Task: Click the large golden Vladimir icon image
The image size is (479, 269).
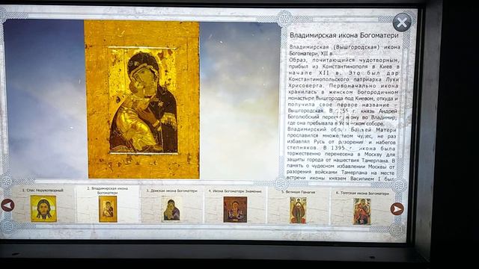Action: click(x=142, y=99)
